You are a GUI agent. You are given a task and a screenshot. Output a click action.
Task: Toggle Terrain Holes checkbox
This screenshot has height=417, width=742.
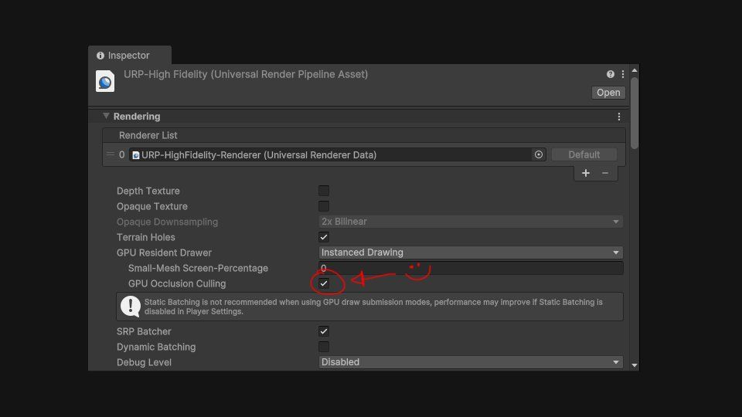click(324, 237)
